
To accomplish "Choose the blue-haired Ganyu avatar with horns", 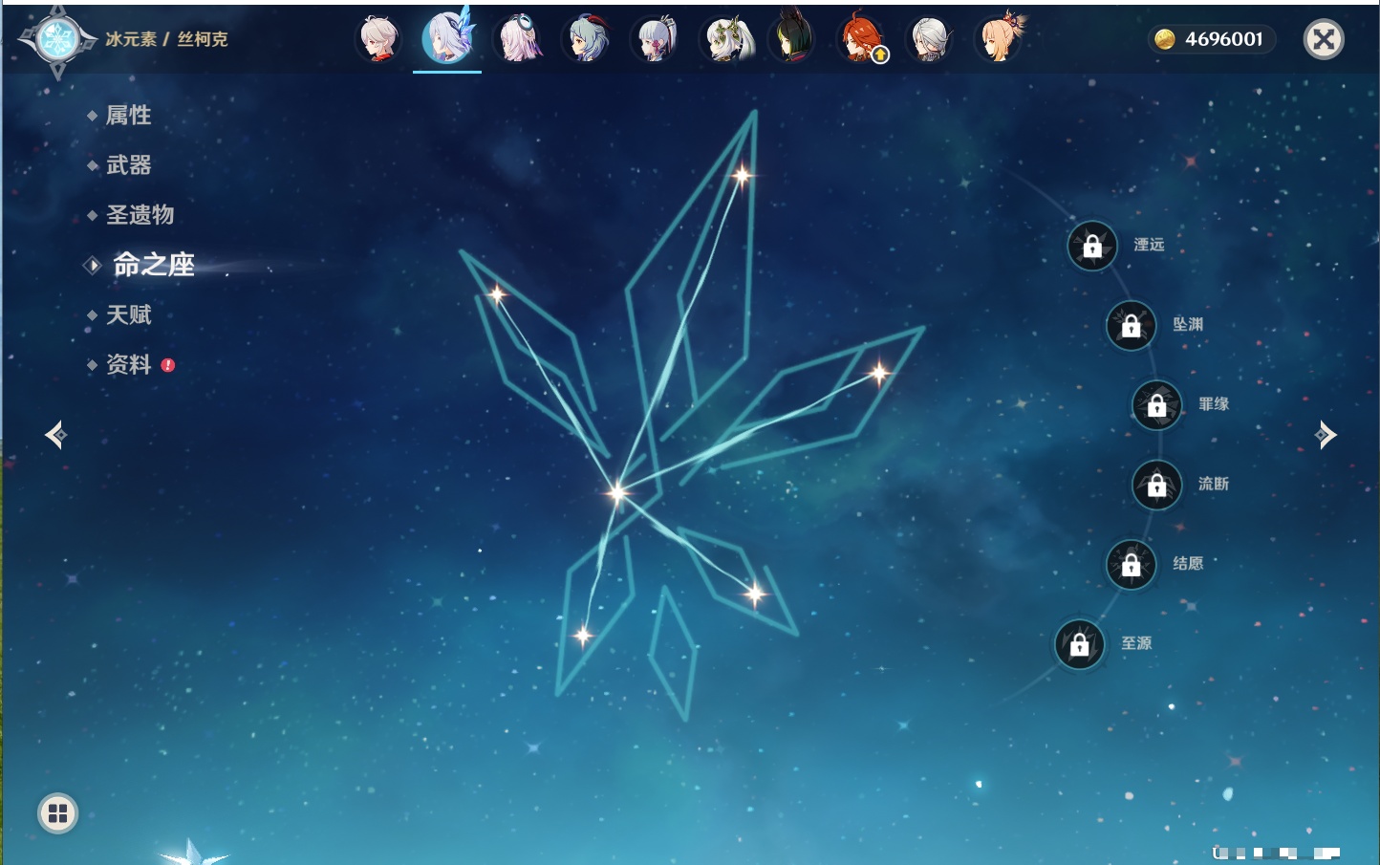I will pyautogui.click(x=587, y=40).
